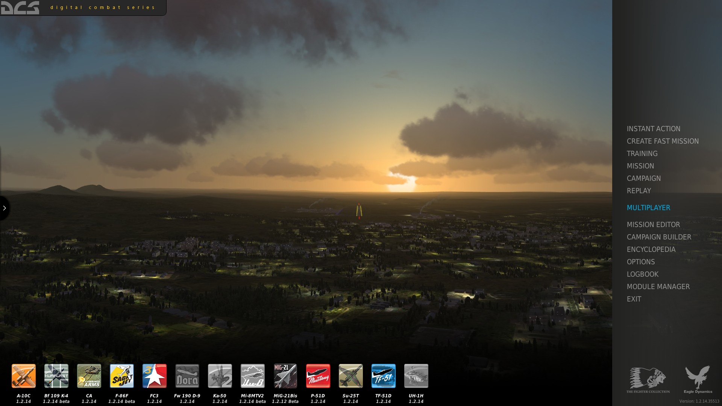The height and width of the screenshot is (406, 722).
Task: Select the TF-51D module icon
Action: tap(383, 376)
